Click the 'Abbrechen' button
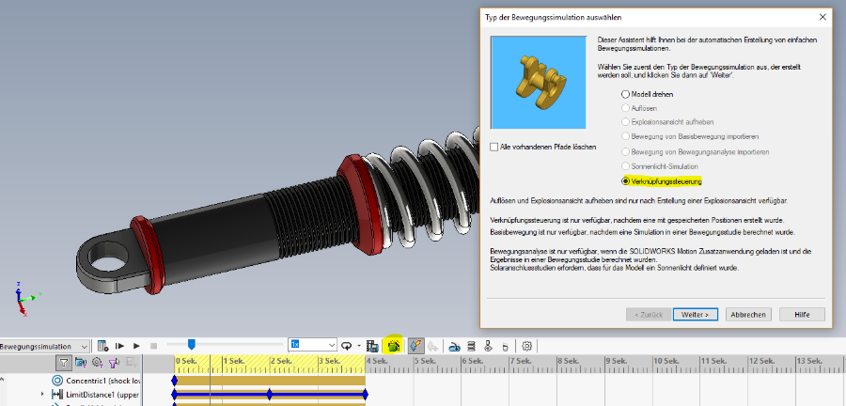The width and height of the screenshot is (846, 406). coord(749,314)
